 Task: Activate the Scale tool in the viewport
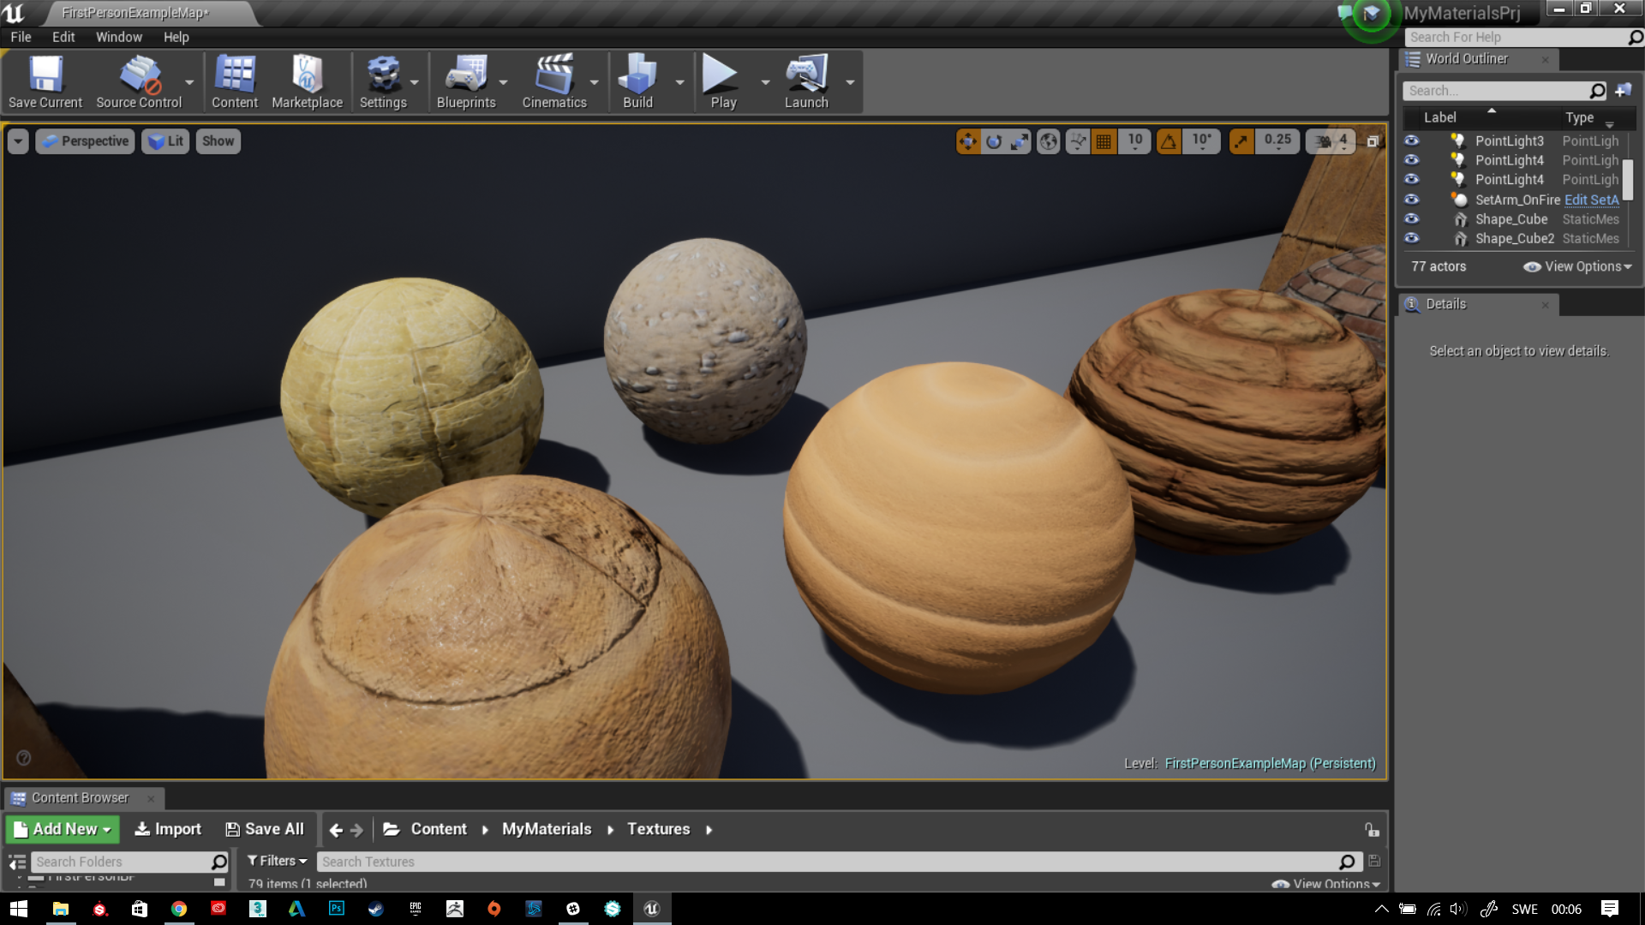[x=1018, y=142]
